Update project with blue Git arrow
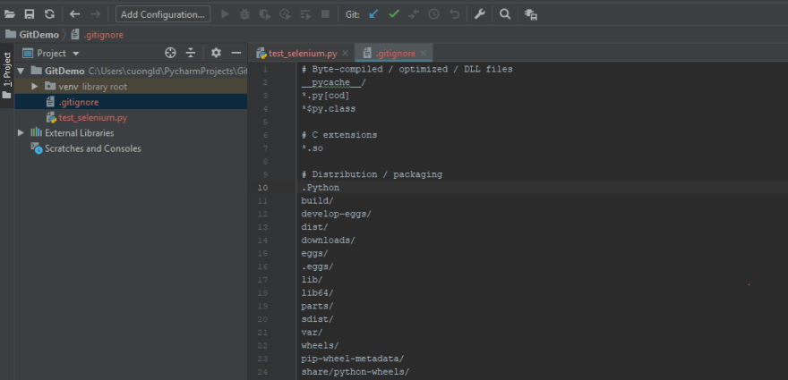The image size is (788, 380). pyautogui.click(x=373, y=14)
